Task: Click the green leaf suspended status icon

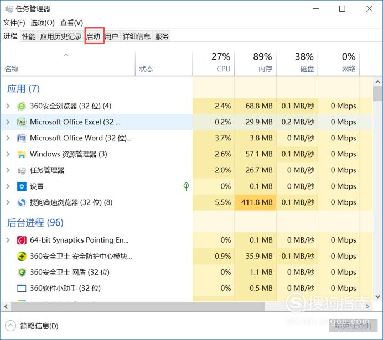Action: (186, 186)
